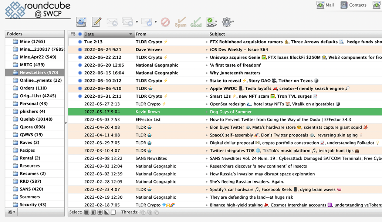Choose select-none icon in the footer

114,212
